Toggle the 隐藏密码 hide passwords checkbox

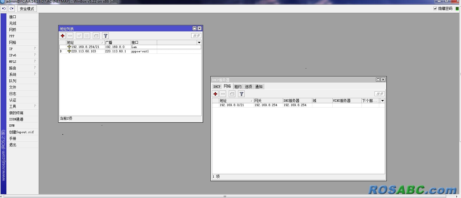[435, 9]
